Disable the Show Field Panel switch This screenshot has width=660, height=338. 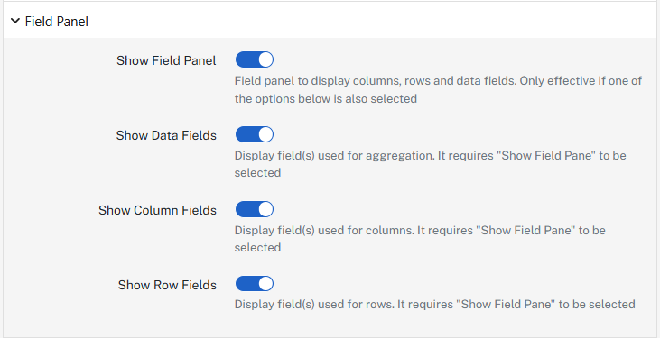[x=255, y=59]
